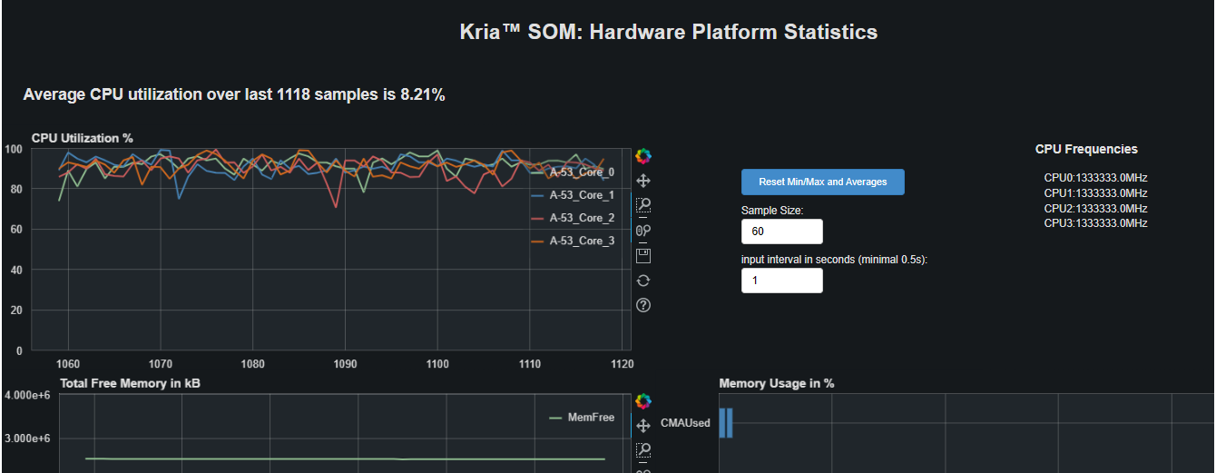Toggle the A-53_Core_3 legend entry
This screenshot has height=473, width=1216.
(x=573, y=241)
